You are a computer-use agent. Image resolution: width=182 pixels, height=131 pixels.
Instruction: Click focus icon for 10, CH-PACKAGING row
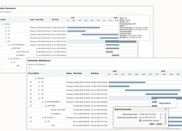(x=31, y=102)
